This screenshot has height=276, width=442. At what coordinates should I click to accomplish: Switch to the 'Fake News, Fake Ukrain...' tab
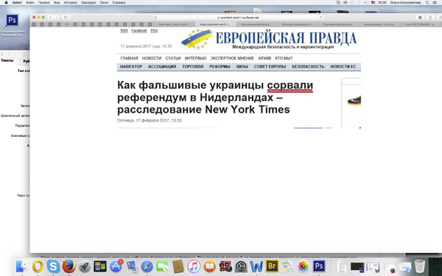174,24
